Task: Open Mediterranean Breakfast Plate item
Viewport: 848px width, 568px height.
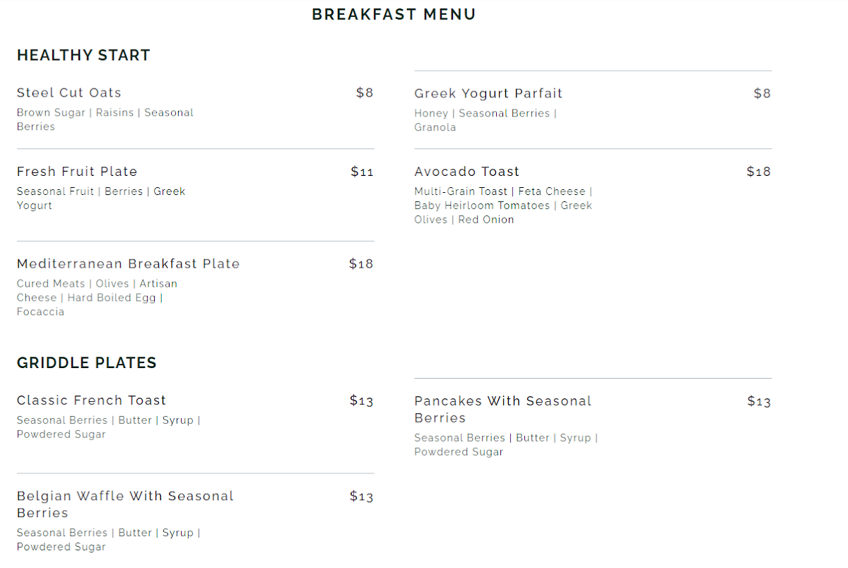Action: pos(129,264)
